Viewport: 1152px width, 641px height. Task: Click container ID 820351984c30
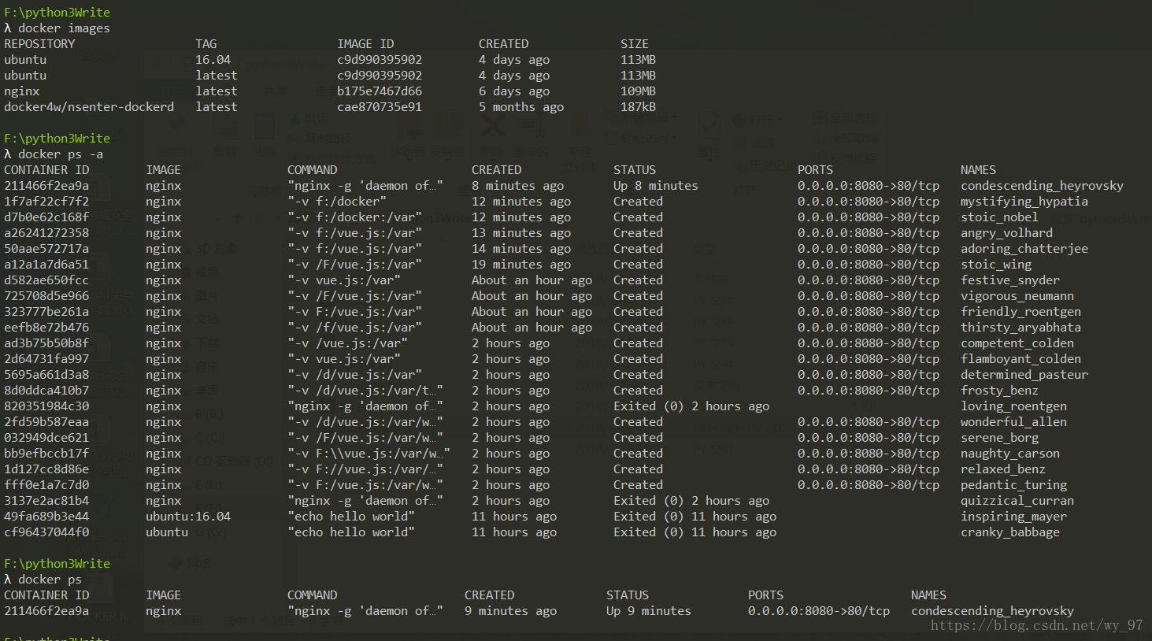[x=46, y=406]
